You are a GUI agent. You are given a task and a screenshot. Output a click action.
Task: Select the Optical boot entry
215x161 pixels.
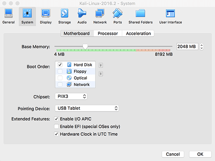[x=75, y=78]
